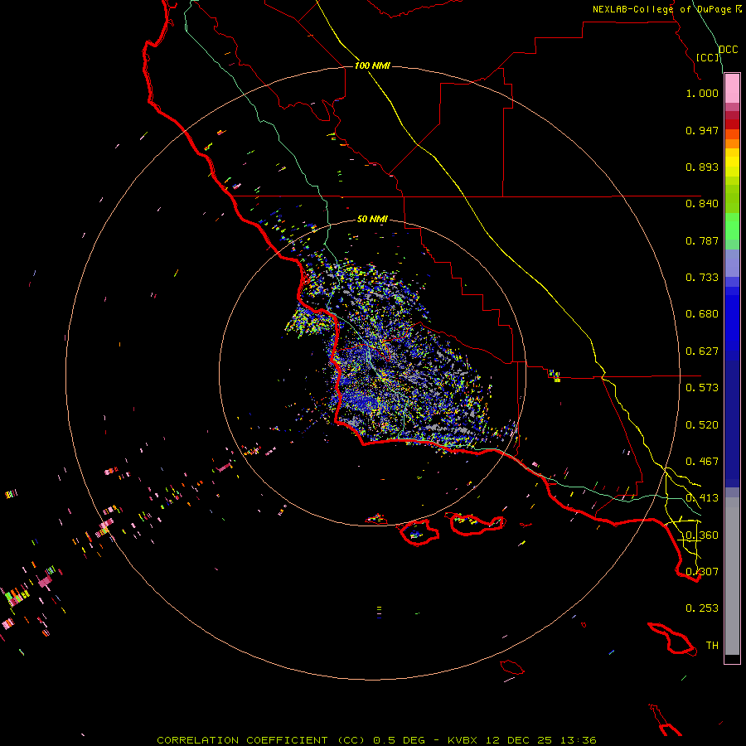The image size is (746, 746).
Task: Select the 1.000 scale value
Action: 702,93
